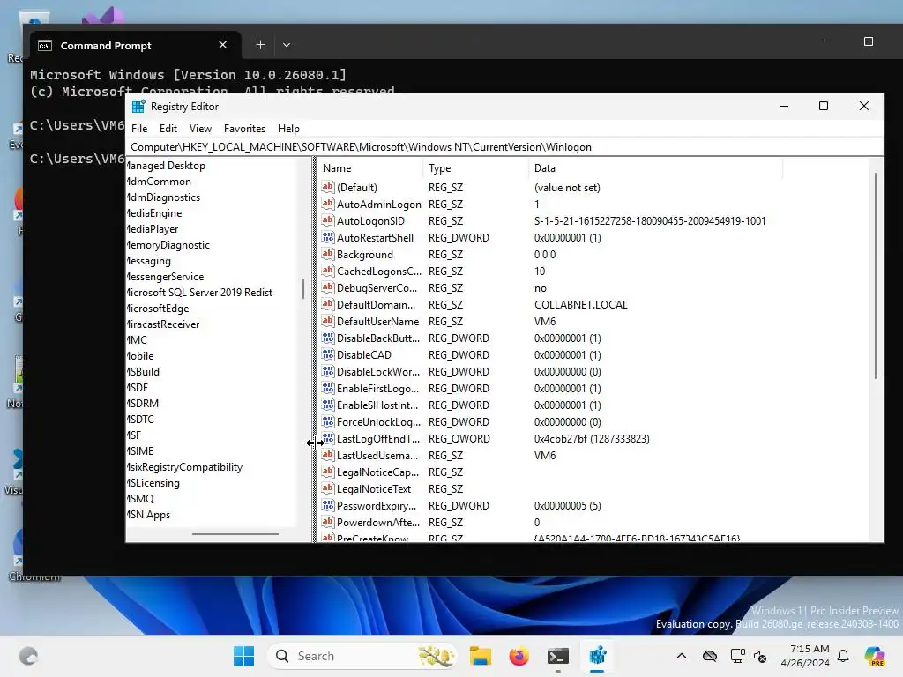
Task: Click the taskbar Search box
Action: [x=362, y=656]
